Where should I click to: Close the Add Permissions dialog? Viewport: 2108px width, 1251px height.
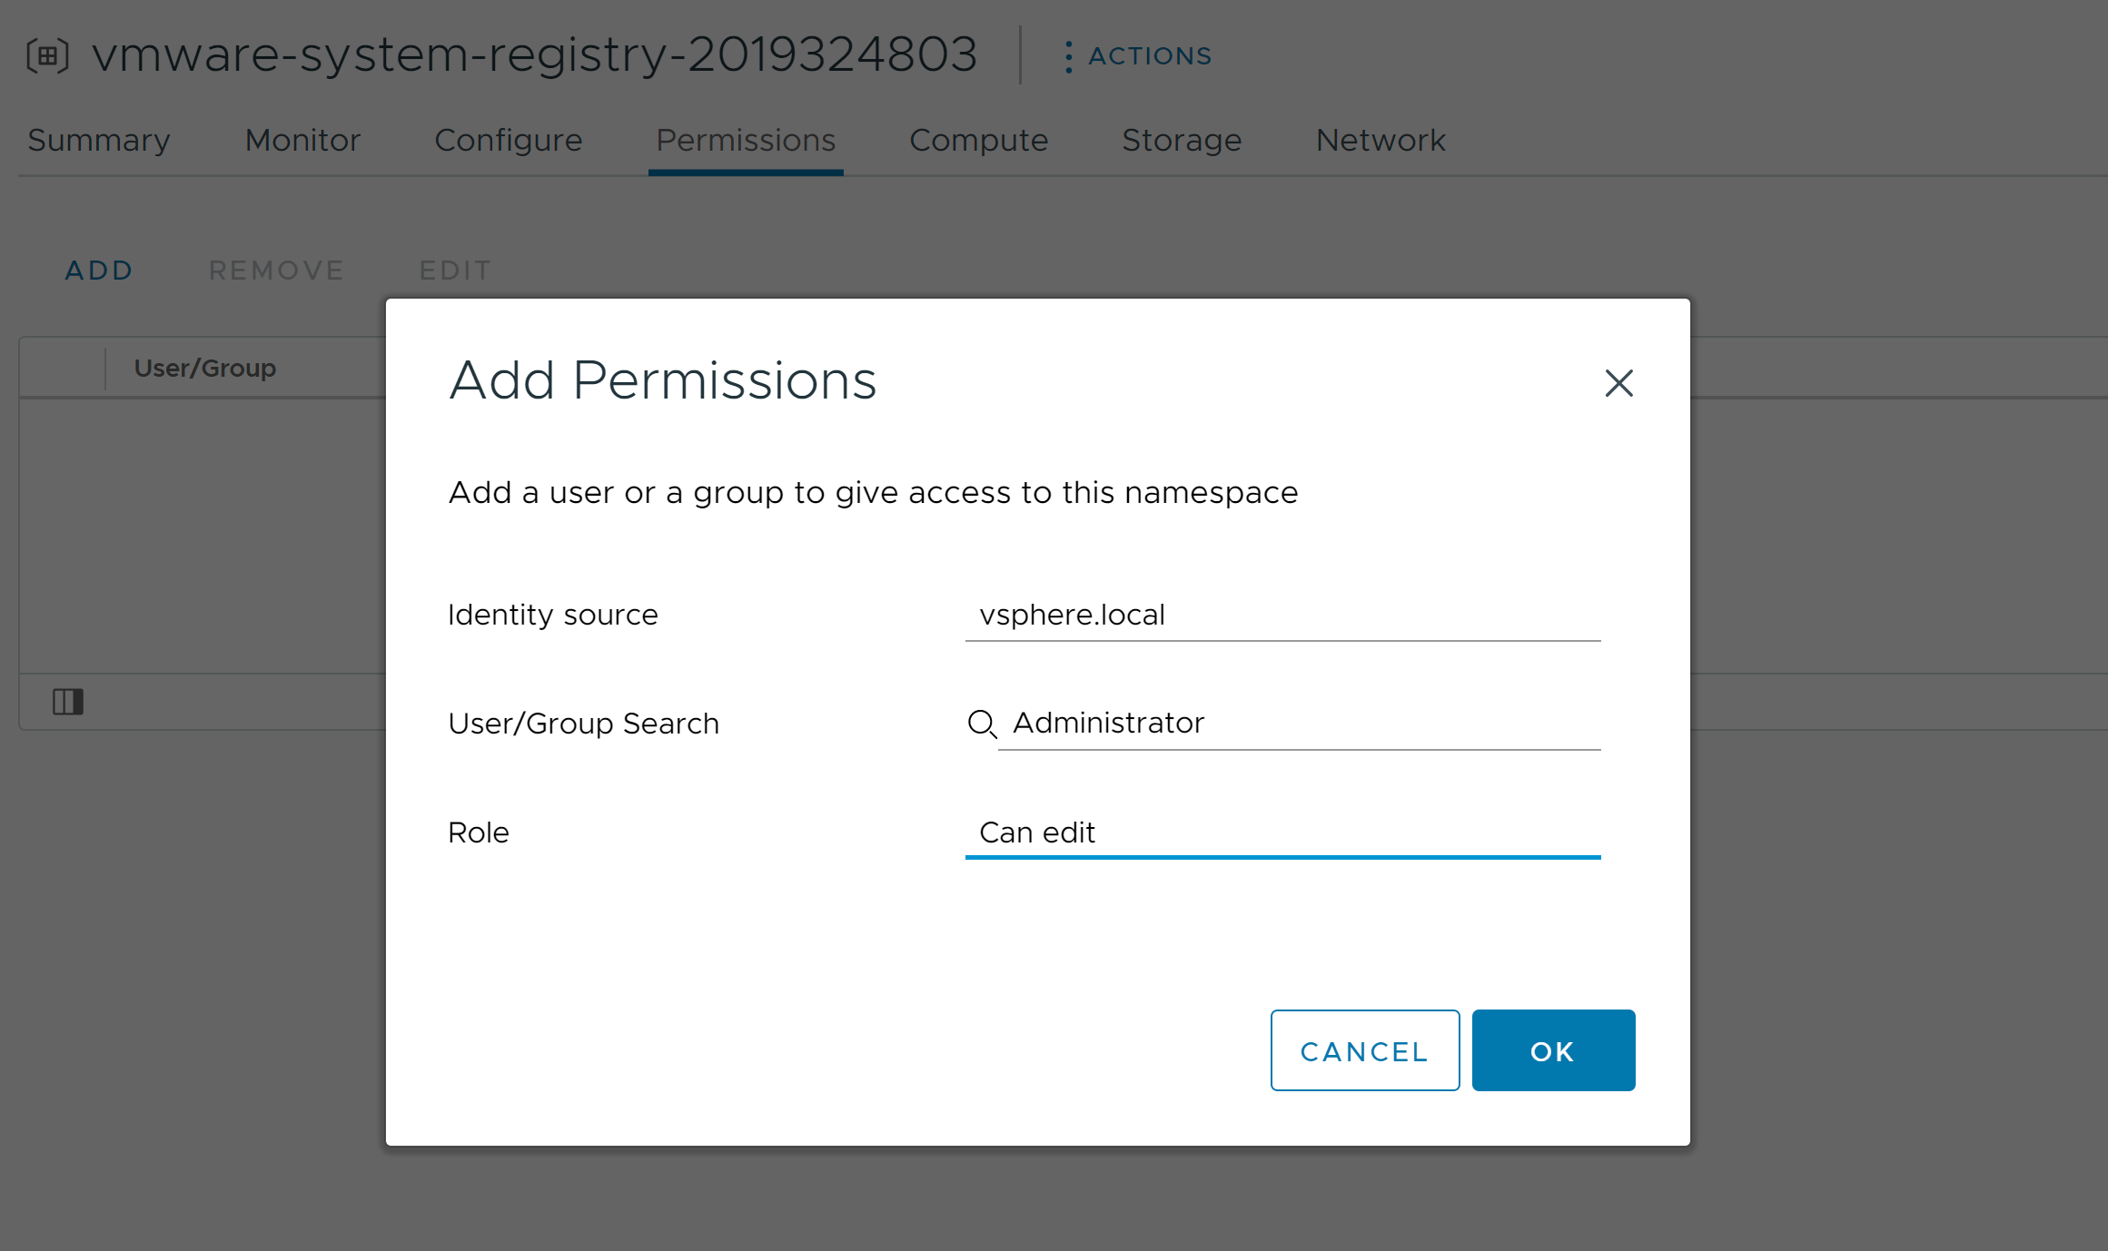(x=1618, y=383)
